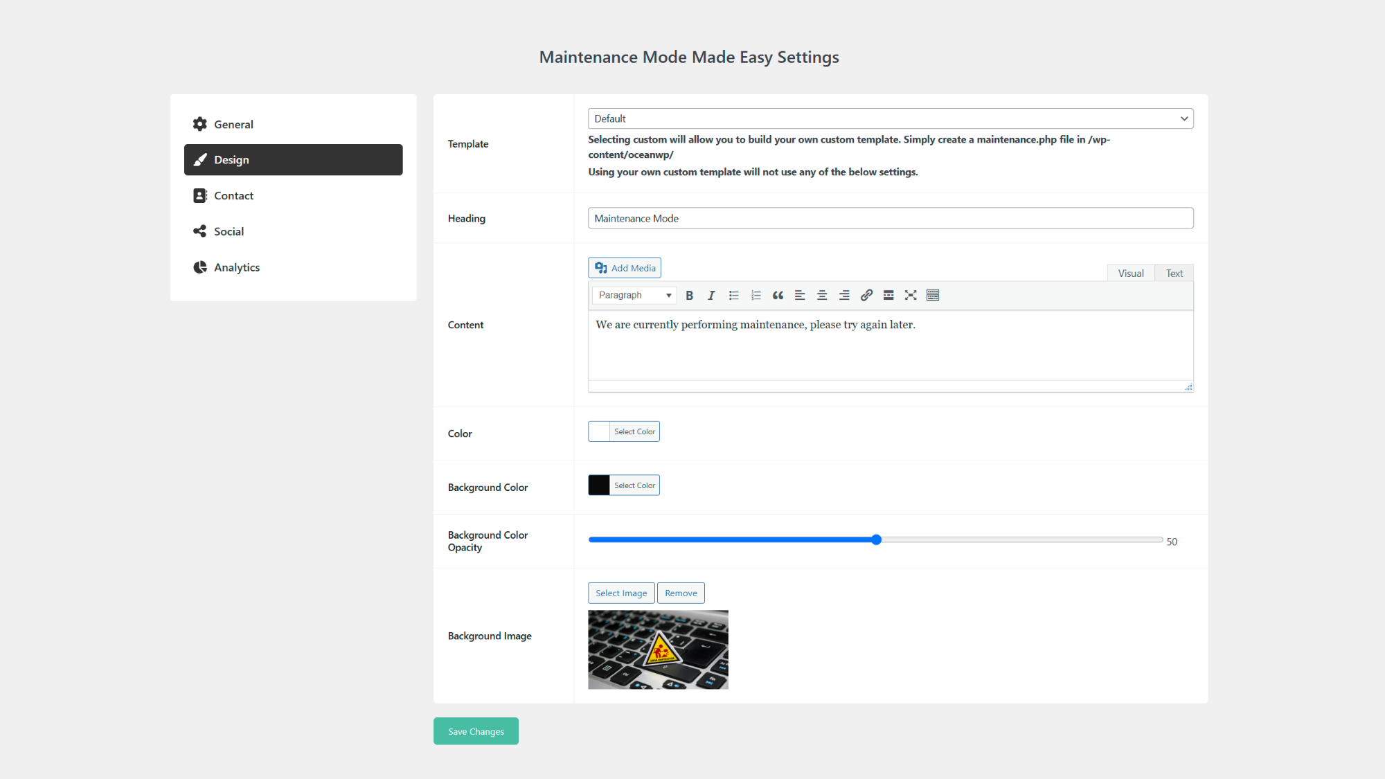Open the Paragraph format dropdown

[x=634, y=295]
